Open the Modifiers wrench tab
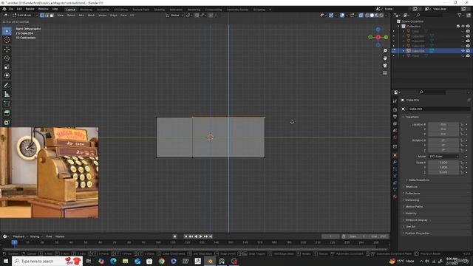Viewport: 473px width, 266px height. tap(395, 163)
